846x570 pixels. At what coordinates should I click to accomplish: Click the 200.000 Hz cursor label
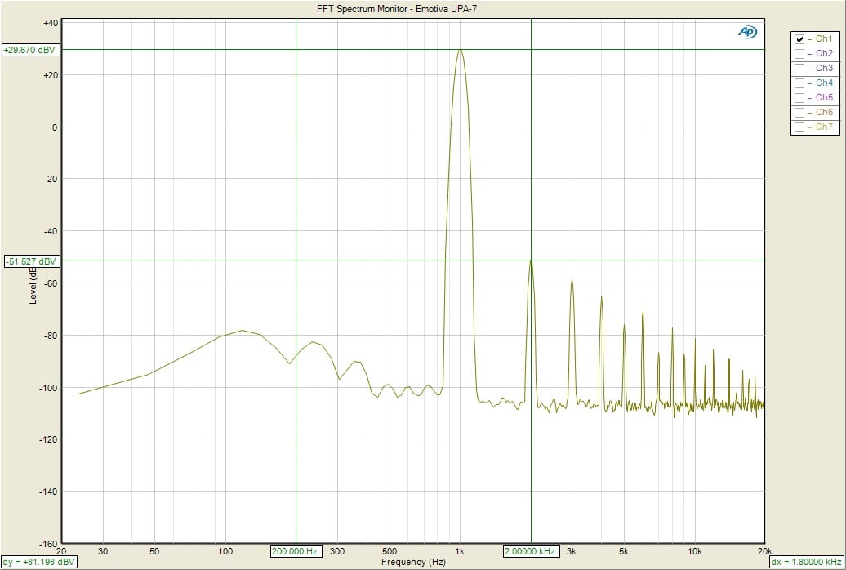tap(296, 551)
